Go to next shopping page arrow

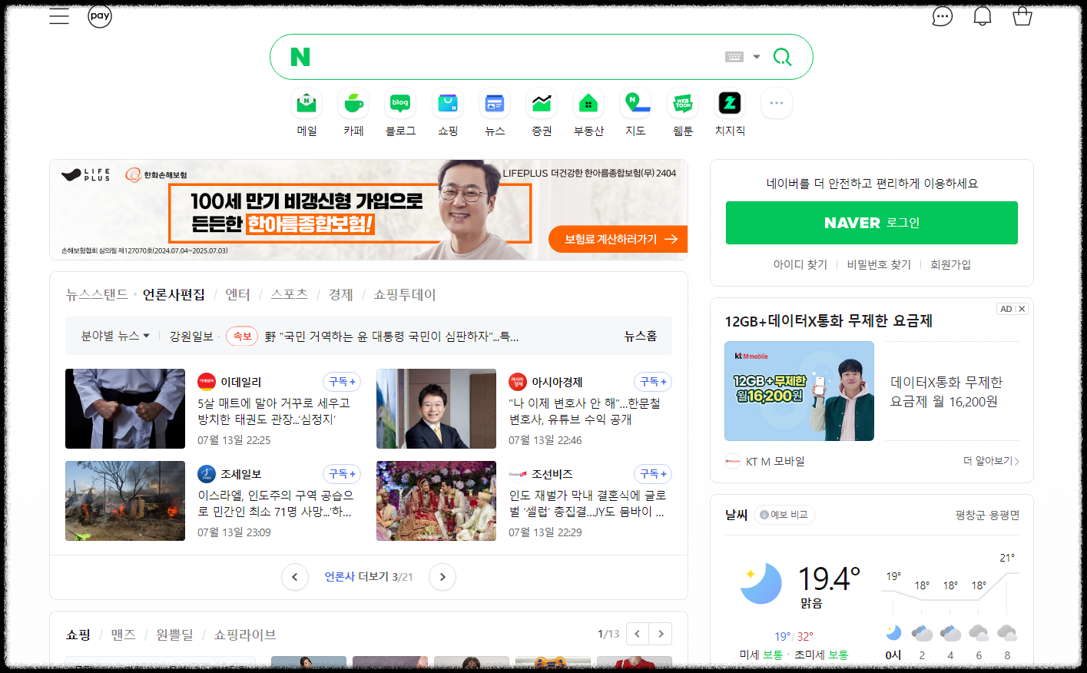pyautogui.click(x=661, y=634)
